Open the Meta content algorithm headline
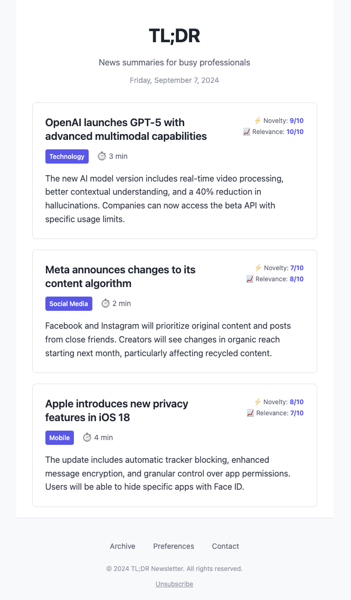 [x=120, y=277]
